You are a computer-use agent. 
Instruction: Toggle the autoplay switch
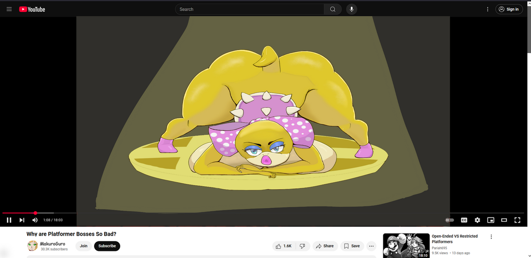450,220
